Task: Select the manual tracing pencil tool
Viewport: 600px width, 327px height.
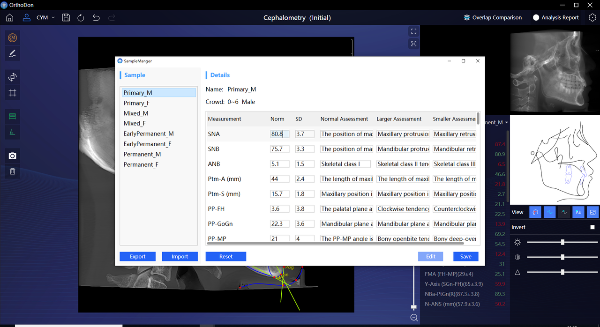Action: pyautogui.click(x=13, y=53)
